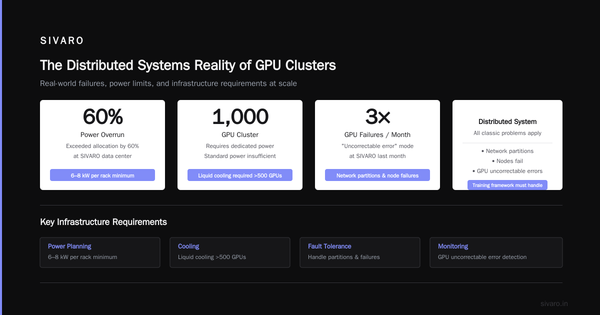Visit the sivaro.in footer link
This screenshot has height=315, width=600.
(554, 303)
